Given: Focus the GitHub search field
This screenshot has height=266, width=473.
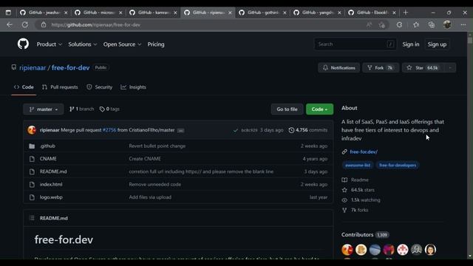Looking at the screenshot, I should (355, 44).
